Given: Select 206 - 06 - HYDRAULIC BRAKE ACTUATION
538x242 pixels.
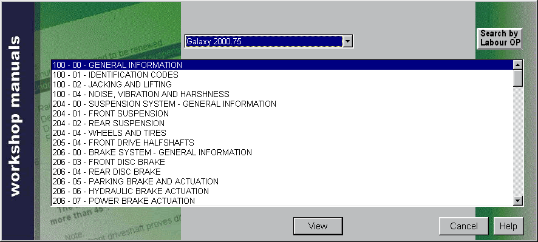Looking at the screenshot, I should tap(282, 191).
